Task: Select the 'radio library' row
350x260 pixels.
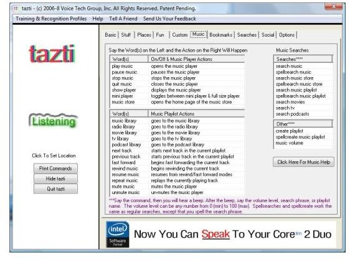Action: pyautogui.click(x=177, y=127)
